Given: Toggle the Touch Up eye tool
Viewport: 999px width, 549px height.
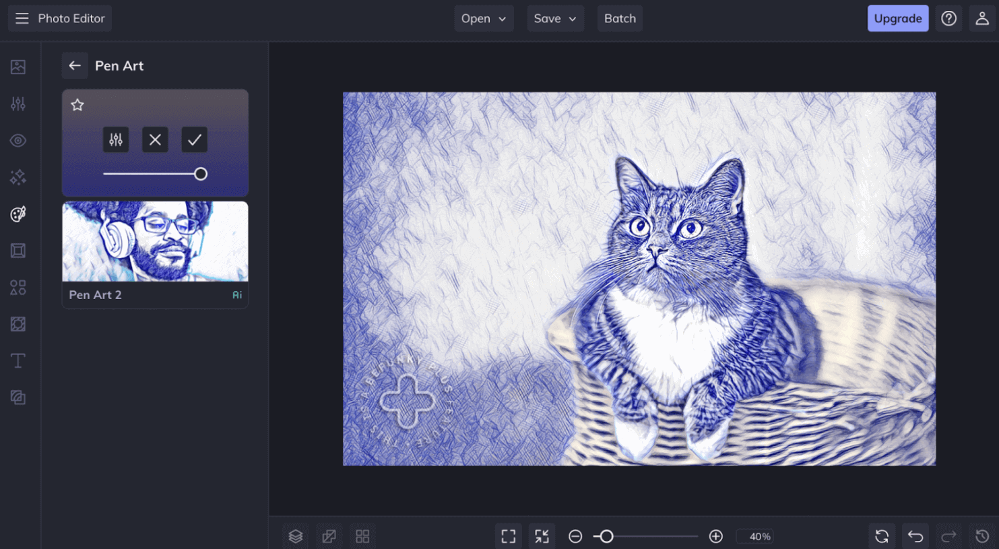Looking at the screenshot, I should (18, 141).
